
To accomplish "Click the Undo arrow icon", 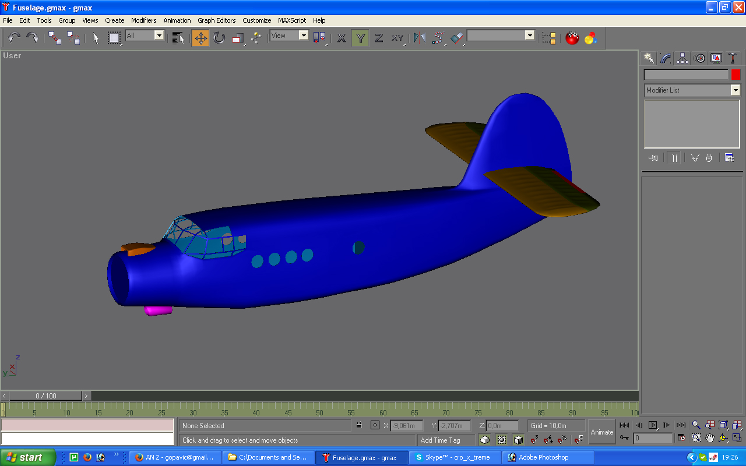I will tap(15, 38).
